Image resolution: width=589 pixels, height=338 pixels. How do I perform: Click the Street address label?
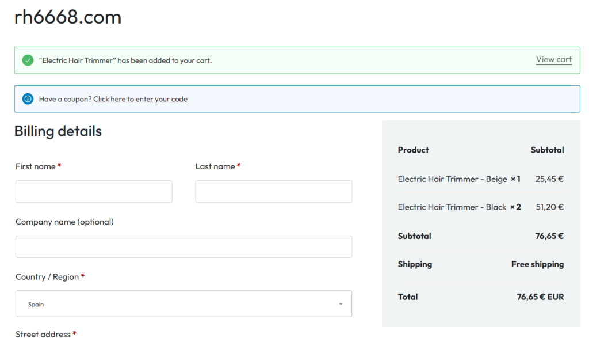pyautogui.click(x=43, y=333)
